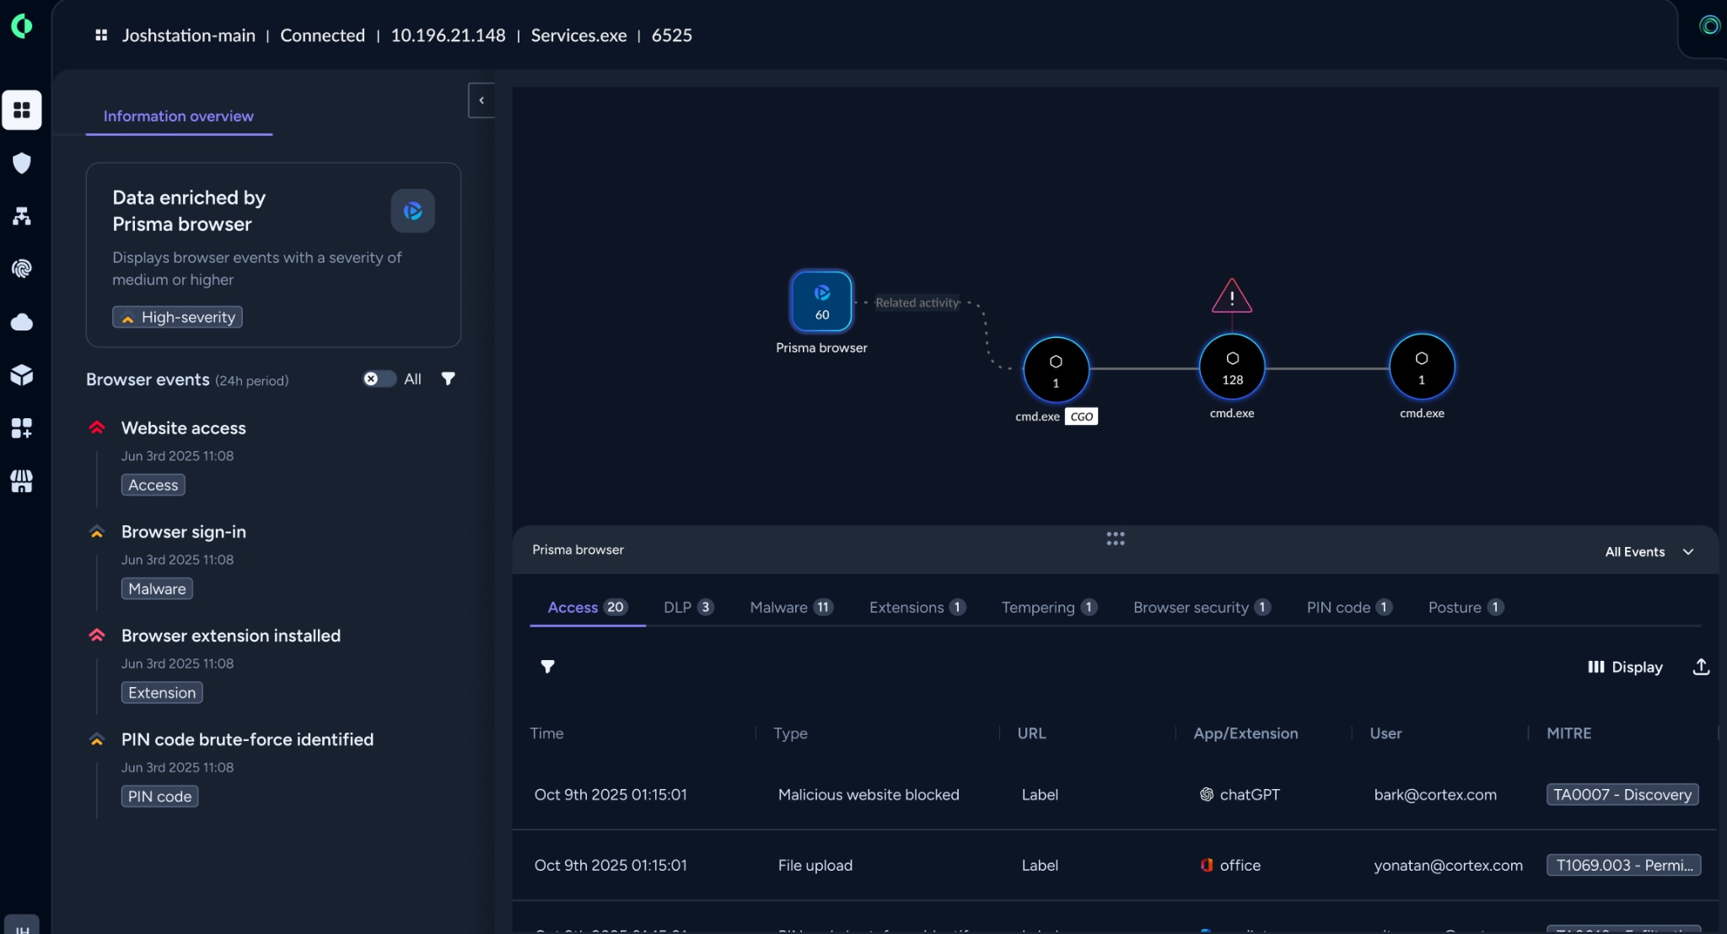The image size is (1727, 934).
Task: Open the dashboard grid icon in sidebar
Action: [x=22, y=110]
